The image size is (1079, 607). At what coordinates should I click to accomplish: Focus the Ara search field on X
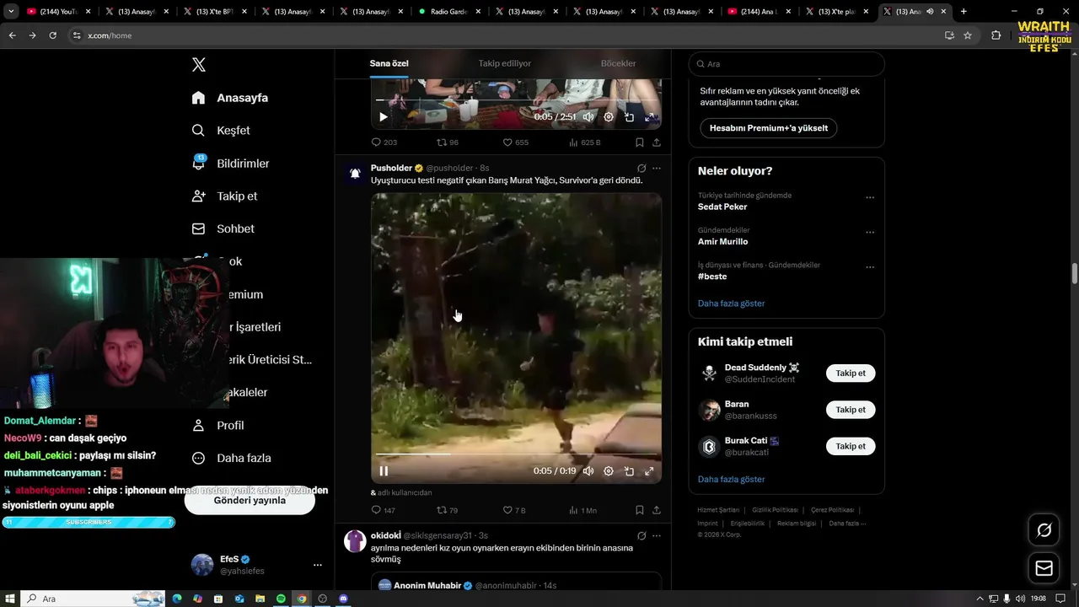(786, 64)
